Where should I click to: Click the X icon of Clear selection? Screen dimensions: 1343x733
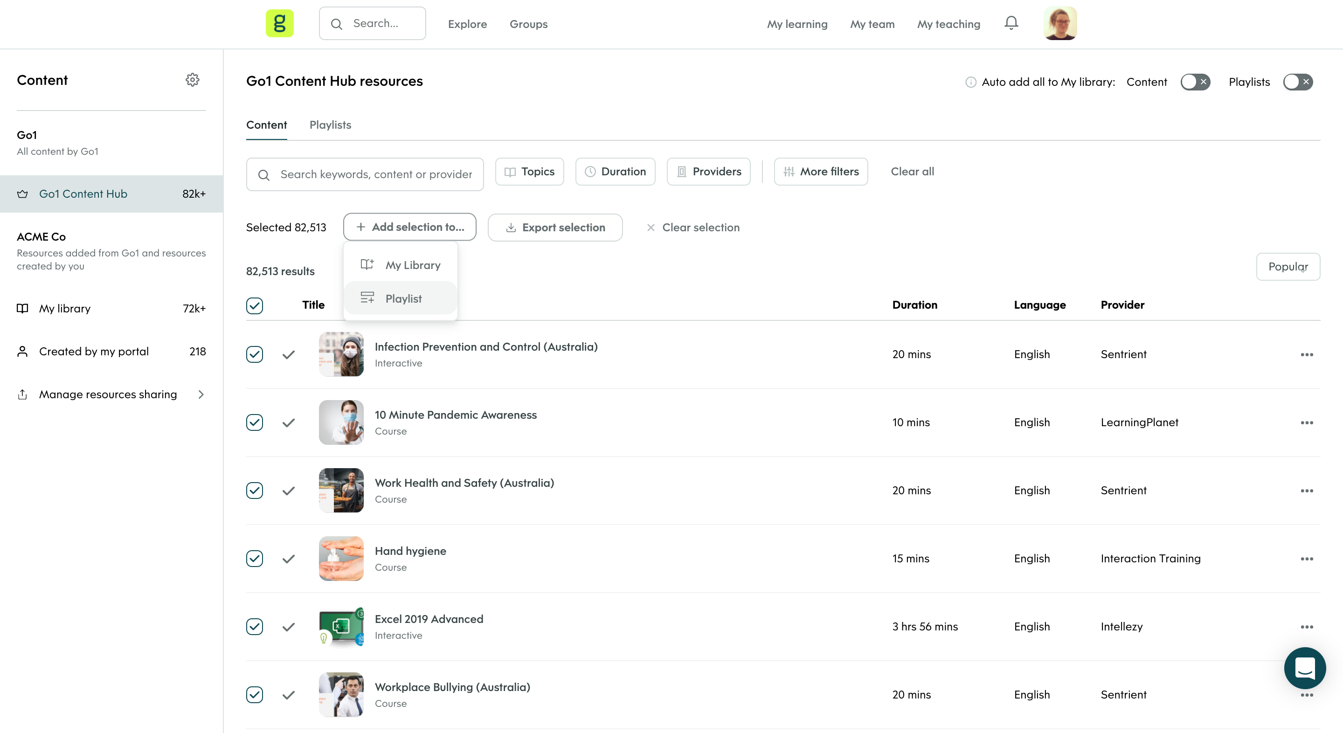click(650, 227)
